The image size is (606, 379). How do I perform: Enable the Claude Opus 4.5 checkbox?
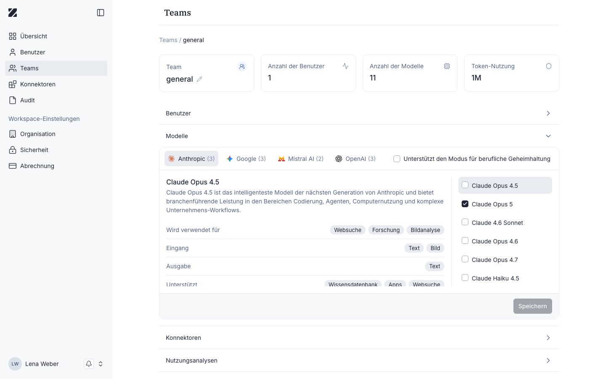click(x=465, y=185)
